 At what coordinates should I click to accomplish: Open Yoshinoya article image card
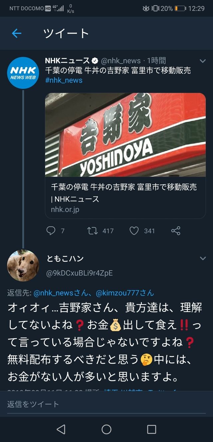point(125,135)
